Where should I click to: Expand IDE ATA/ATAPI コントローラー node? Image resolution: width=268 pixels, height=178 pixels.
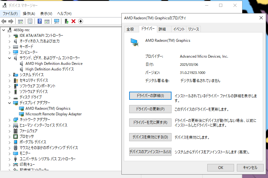click(10, 36)
